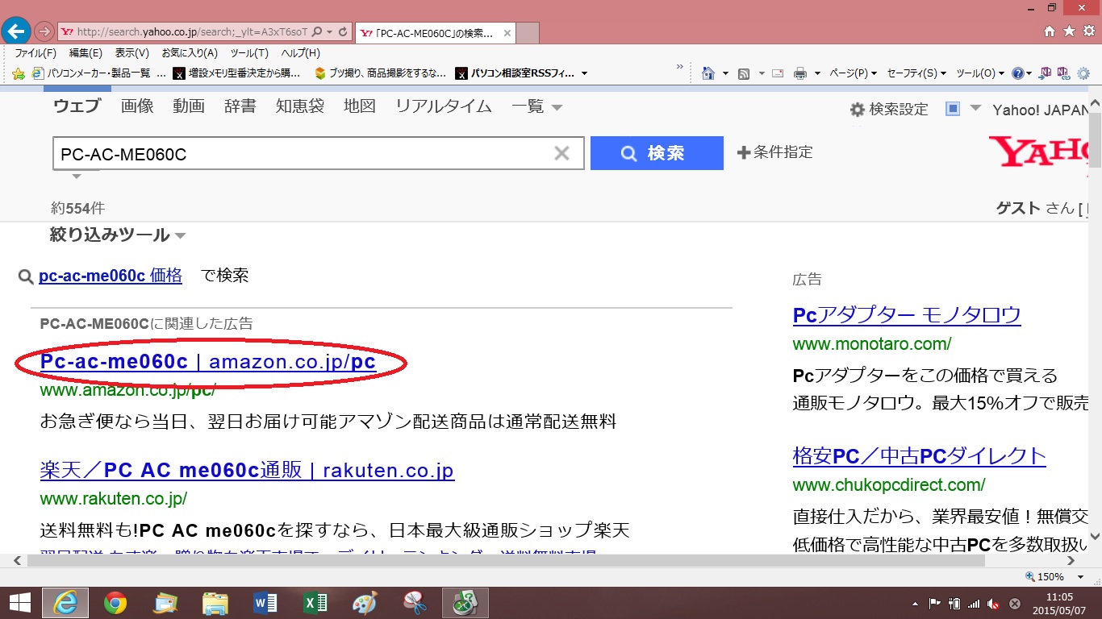Open Windows Start button
The image size is (1102, 619).
[19, 603]
